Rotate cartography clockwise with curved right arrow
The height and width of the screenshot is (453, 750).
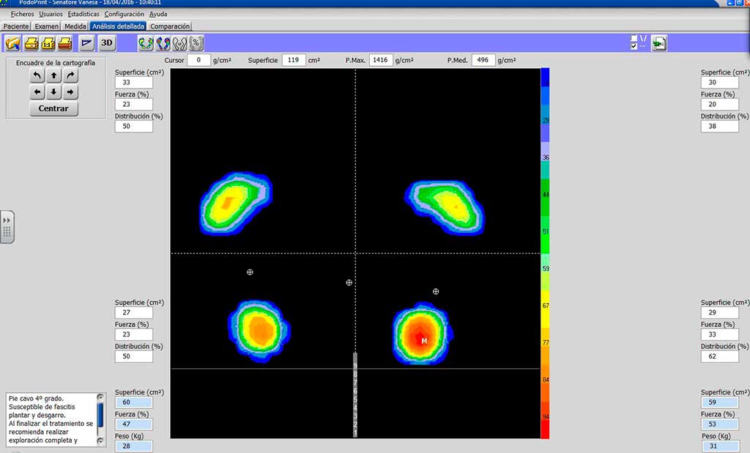tap(70, 75)
